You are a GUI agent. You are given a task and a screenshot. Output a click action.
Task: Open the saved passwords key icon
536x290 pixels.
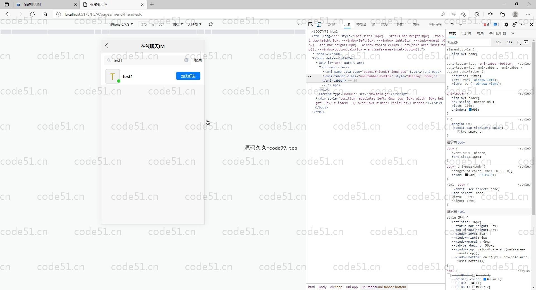click(443, 14)
